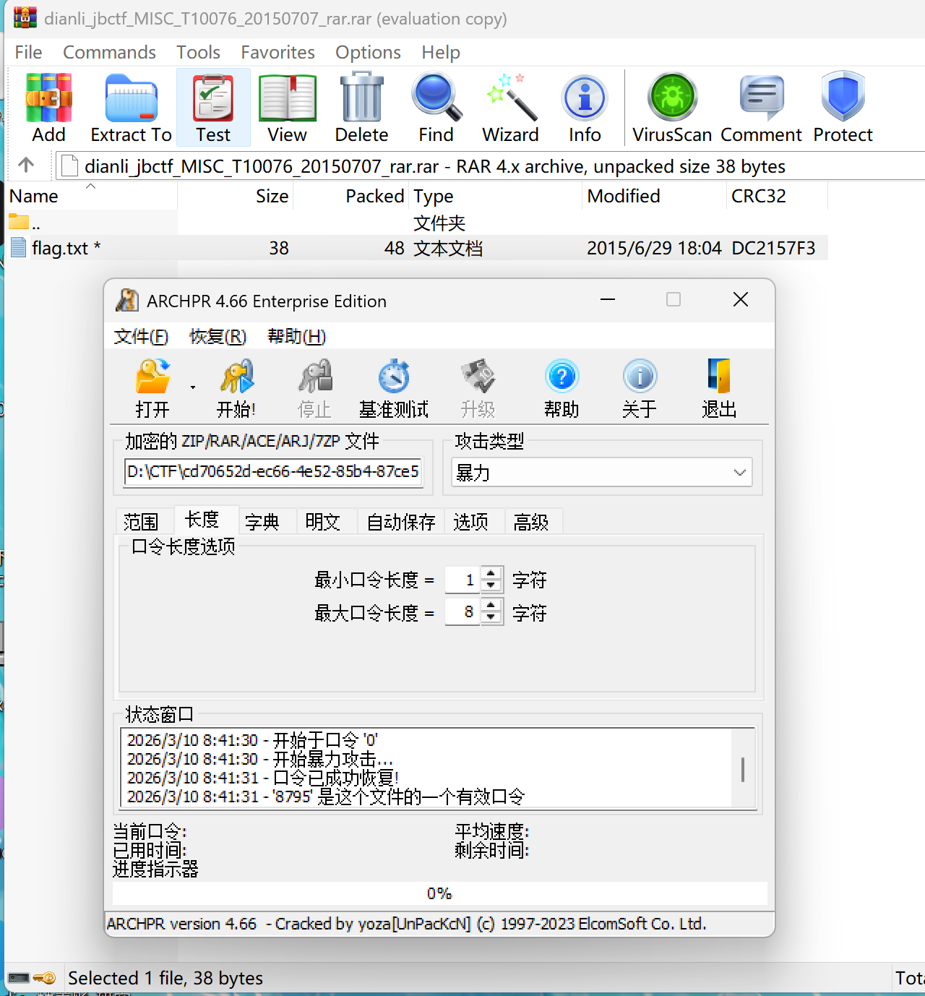
Task: Click the WinRAR Add icon
Action: pos(48,98)
